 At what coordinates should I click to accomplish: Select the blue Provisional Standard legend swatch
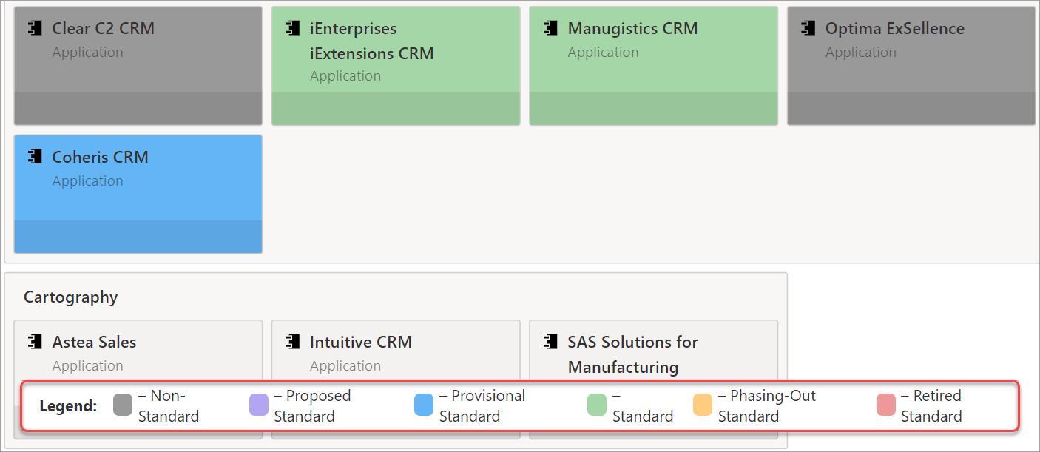[424, 405]
